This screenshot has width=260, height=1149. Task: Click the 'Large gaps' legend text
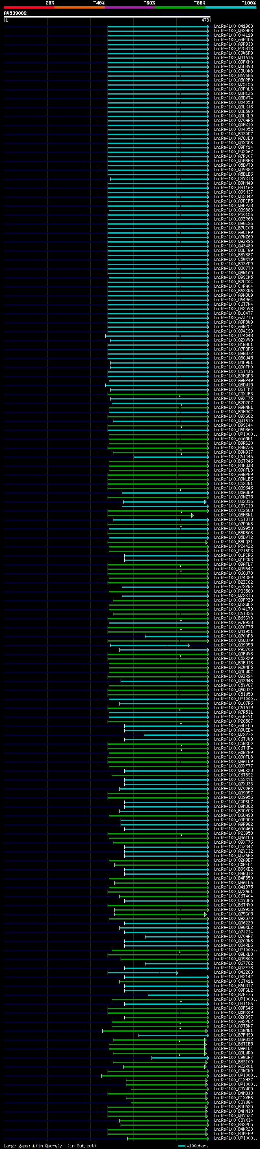[17, 1145]
